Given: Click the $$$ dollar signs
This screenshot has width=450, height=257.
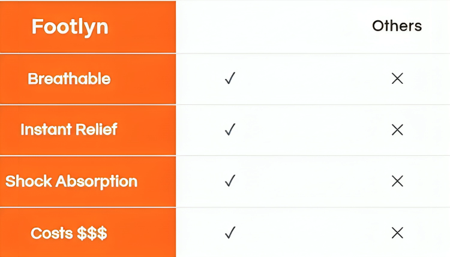Looking at the screenshot, I should [92, 232].
